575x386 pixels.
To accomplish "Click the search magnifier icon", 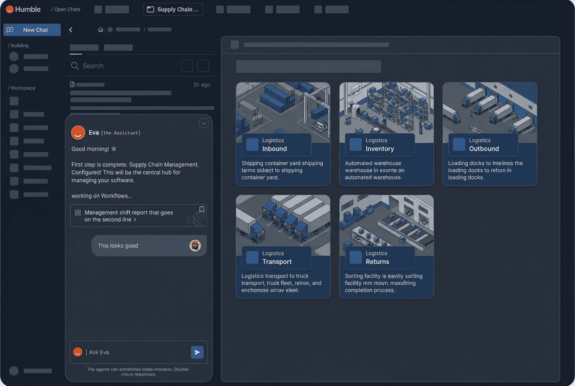I will pos(75,66).
